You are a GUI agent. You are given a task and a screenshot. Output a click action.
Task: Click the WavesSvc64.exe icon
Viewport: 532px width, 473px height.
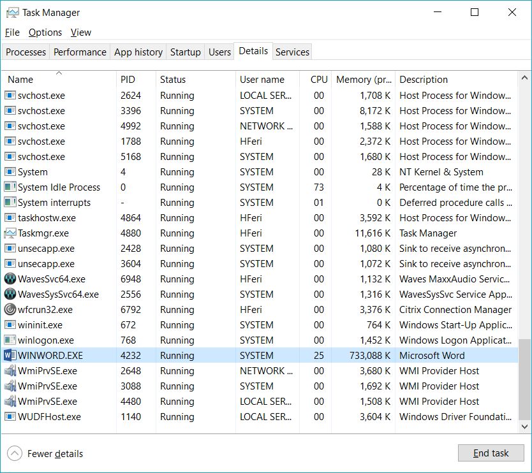pyautogui.click(x=10, y=279)
